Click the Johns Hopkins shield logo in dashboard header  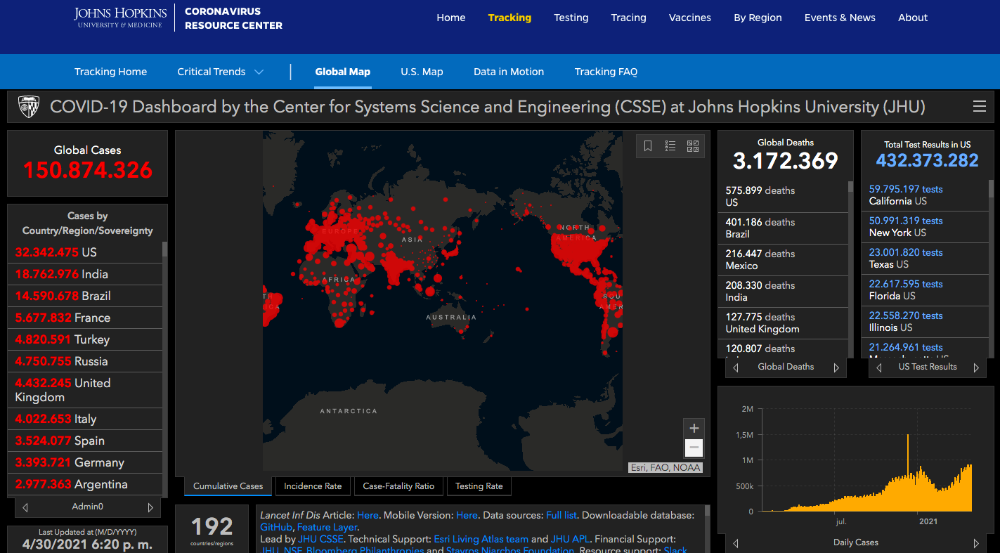click(29, 107)
